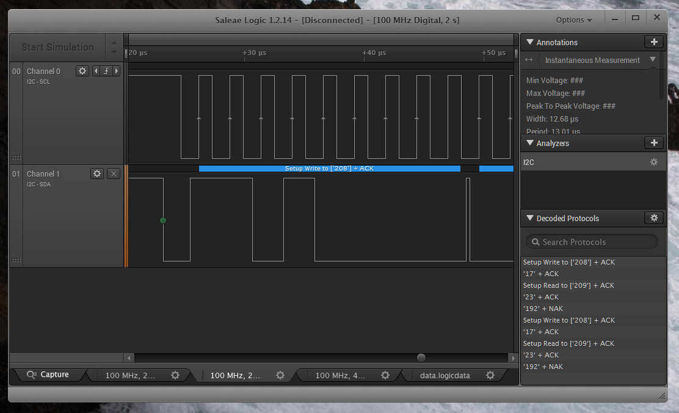The width and height of the screenshot is (679, 413).
Task: Open the Options dropdown menu
Action: 574,20
